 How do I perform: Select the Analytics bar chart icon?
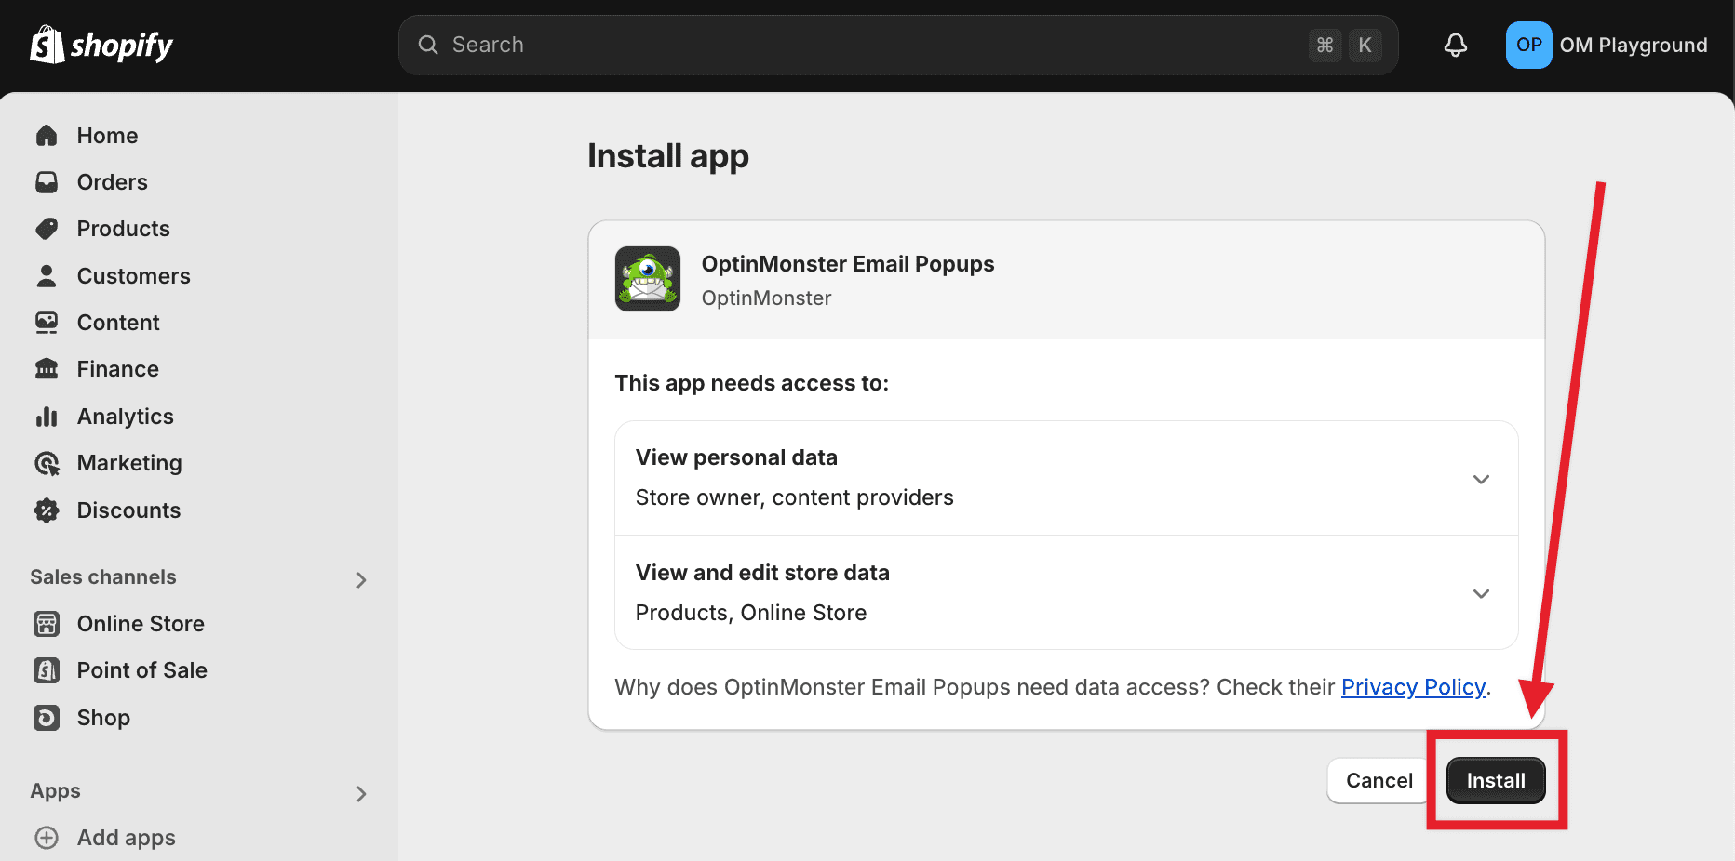point(47,416)
